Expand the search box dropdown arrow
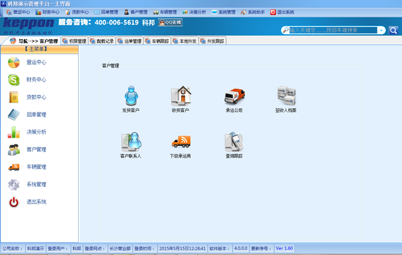This screenshot has height=255, width=402. [382, 31]
